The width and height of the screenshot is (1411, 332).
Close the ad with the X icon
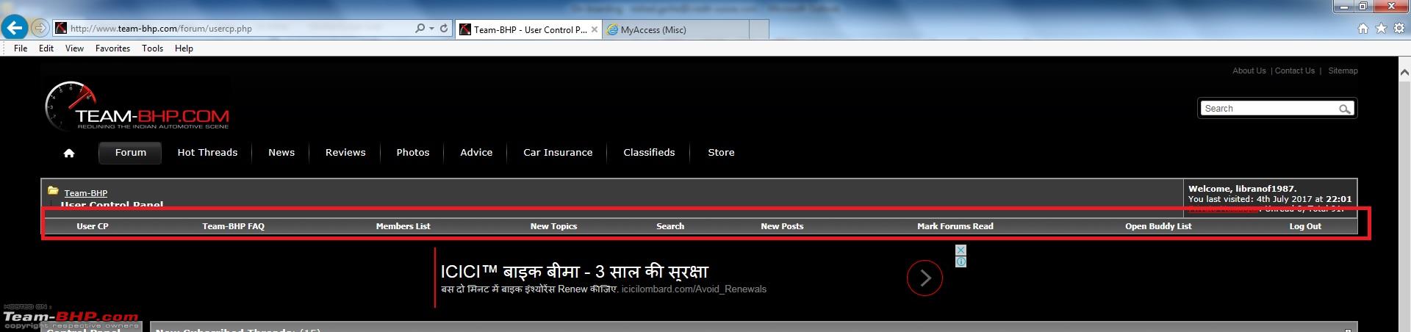(961, 250)
